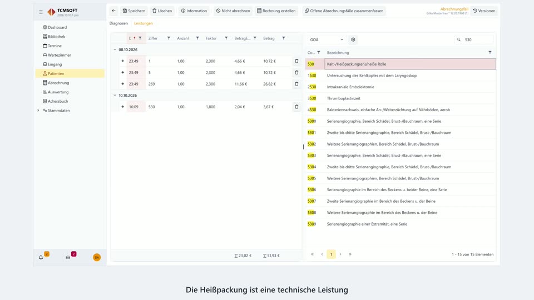The image size is (534, 300).
Task: Open filter for the Code column
Action: (x=319, y=53)
